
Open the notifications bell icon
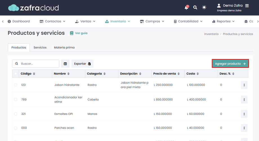pyautogui.click(x=186, y=8)
